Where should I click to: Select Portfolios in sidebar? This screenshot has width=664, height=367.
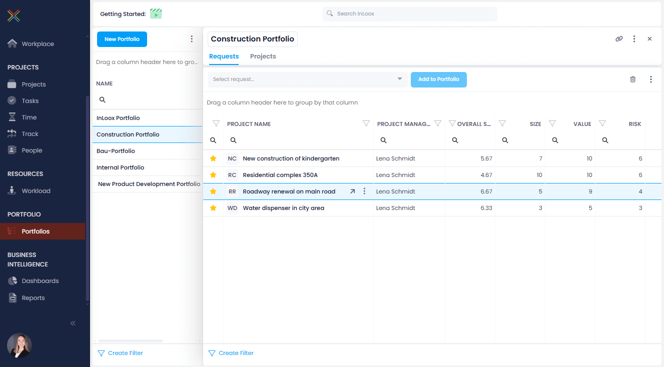(x=43, y=231)
